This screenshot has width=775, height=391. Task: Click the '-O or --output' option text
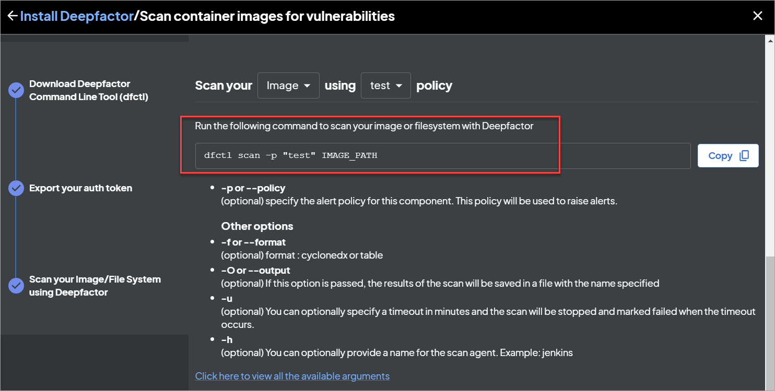point(256,271)
